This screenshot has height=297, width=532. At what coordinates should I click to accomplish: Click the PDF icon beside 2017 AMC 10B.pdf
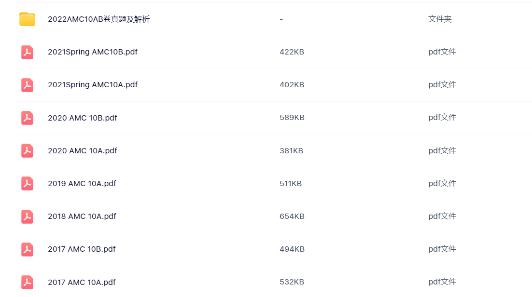point(27,249)
